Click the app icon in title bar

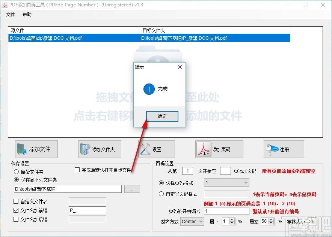click(x=5, y=5)
